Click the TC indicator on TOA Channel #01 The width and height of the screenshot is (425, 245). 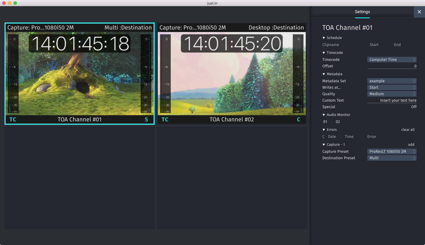(13, 119)
